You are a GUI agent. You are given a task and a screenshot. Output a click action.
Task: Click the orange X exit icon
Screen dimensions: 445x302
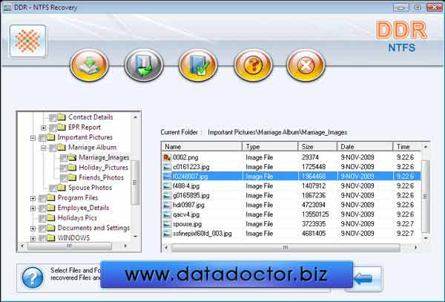pos(306,65)
